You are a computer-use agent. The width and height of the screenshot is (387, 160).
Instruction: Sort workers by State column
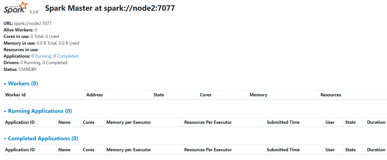tap(159, 95)
